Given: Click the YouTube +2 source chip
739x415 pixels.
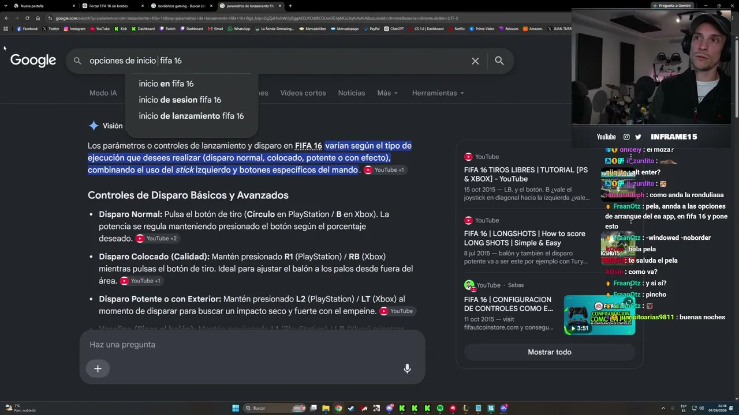Looking at the screenshot, I should click(156, 239).
